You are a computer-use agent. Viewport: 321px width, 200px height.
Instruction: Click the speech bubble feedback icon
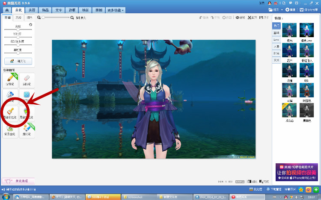point(290,3)
